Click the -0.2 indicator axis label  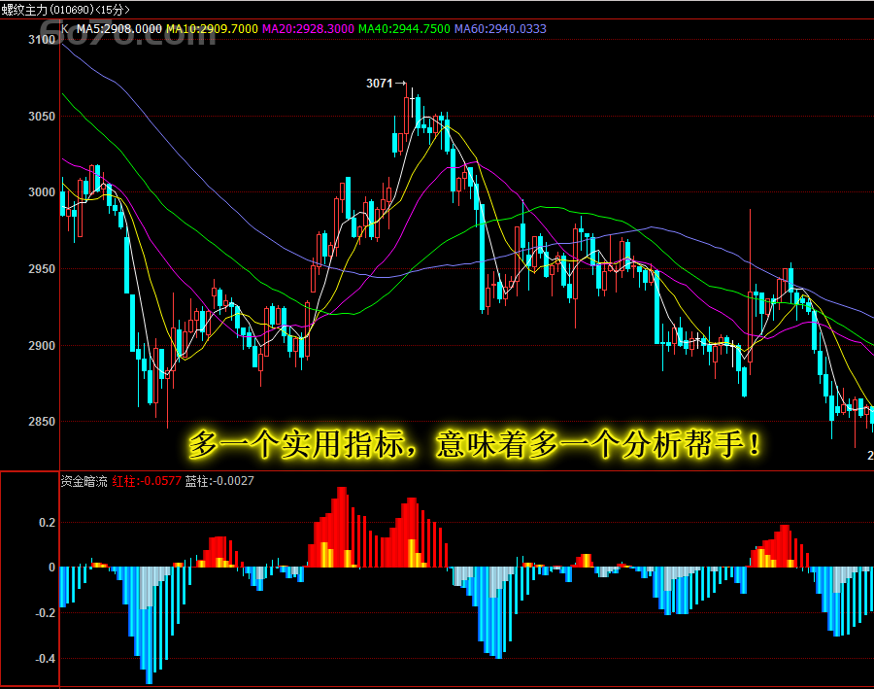45,613
